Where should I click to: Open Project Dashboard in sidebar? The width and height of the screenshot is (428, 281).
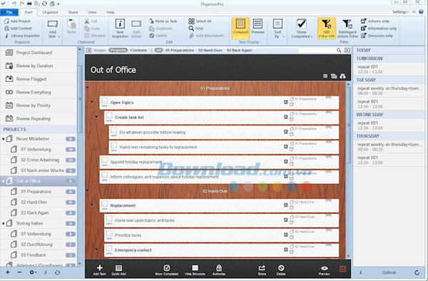tap(39, 53)
